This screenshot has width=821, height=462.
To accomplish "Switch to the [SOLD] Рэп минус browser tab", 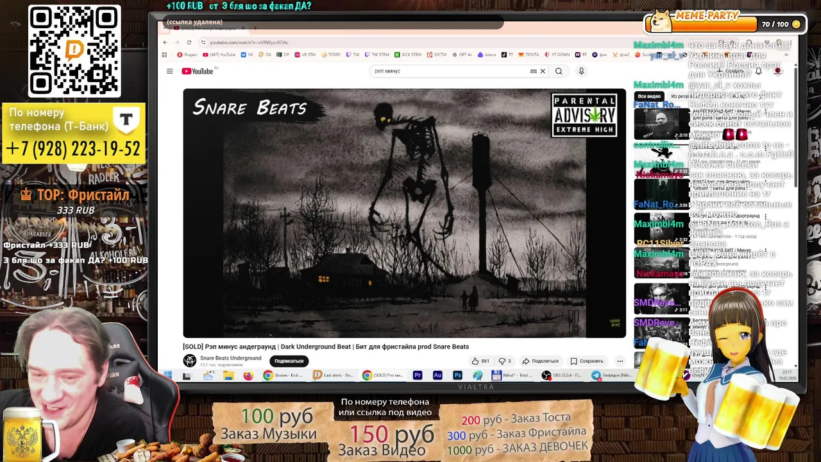I will coord(208,29).
